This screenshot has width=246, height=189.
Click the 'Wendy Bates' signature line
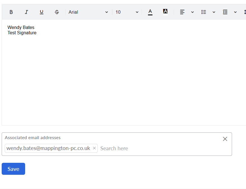click(21, 27)
